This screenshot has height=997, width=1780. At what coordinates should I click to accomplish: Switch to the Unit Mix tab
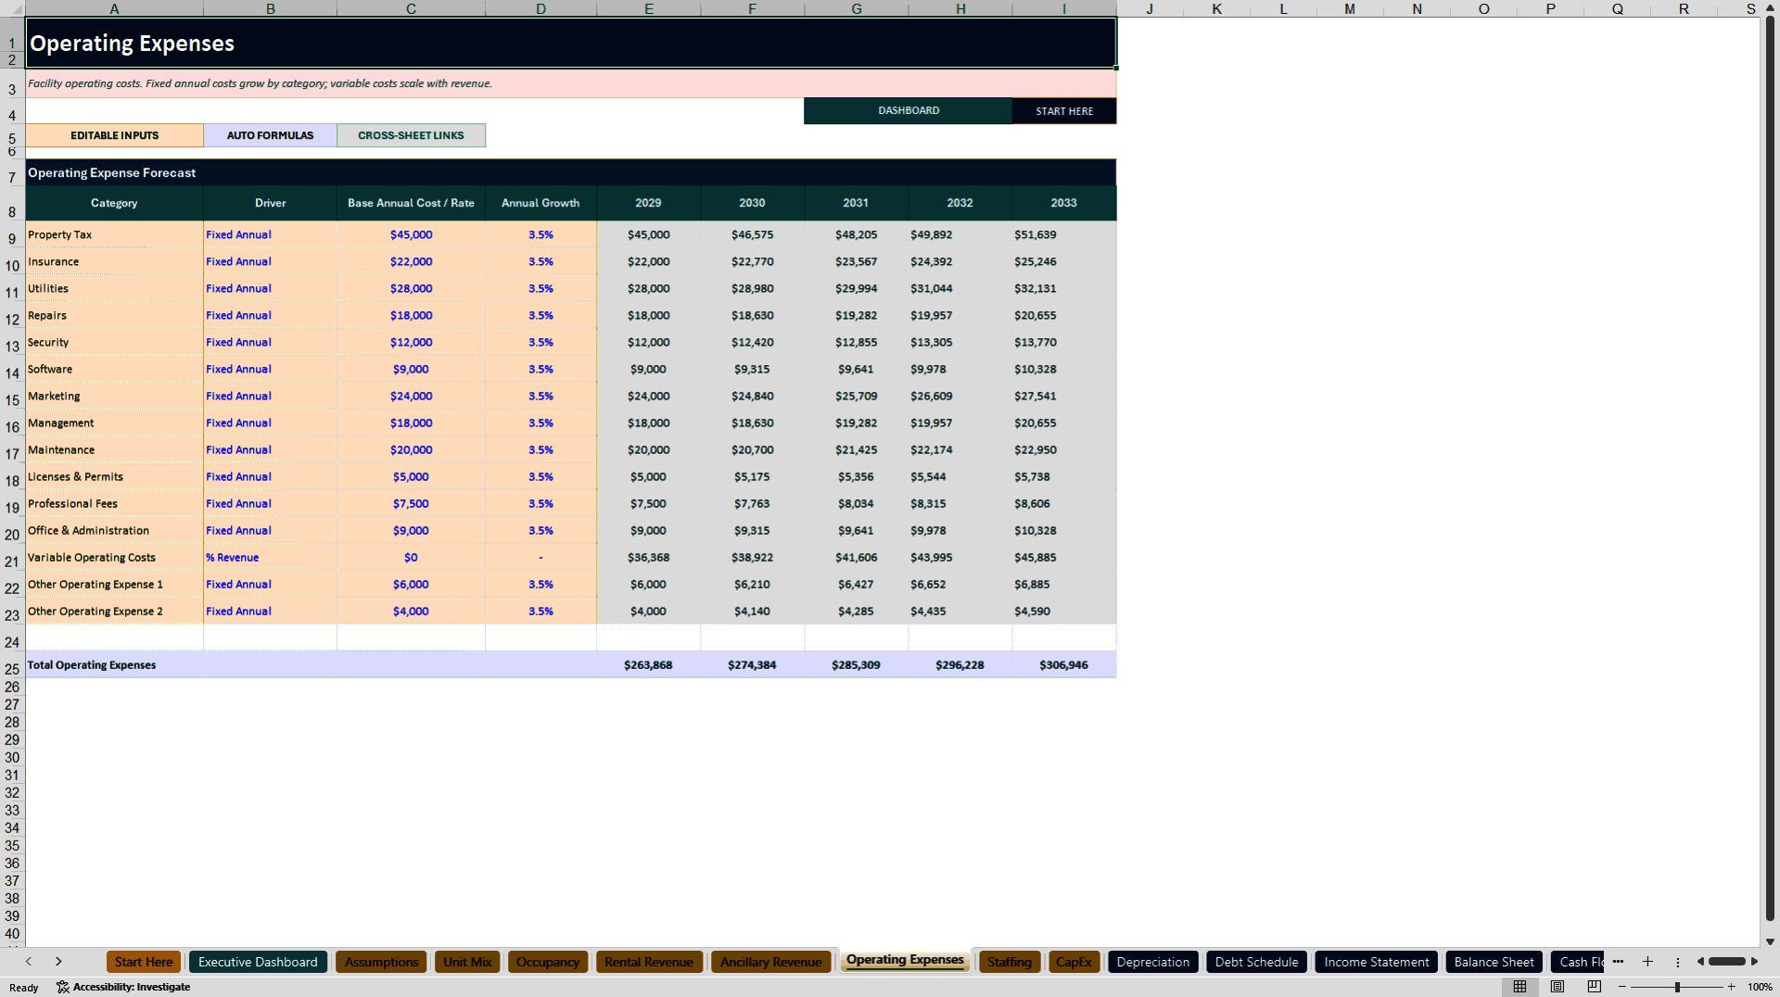467,962
